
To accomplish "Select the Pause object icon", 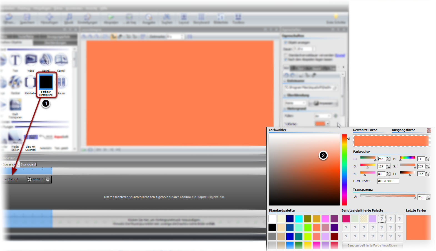I will [61, 82].
